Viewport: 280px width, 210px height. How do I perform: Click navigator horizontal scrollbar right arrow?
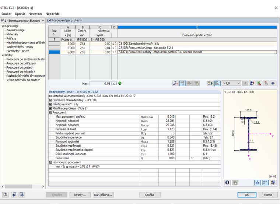43,186
